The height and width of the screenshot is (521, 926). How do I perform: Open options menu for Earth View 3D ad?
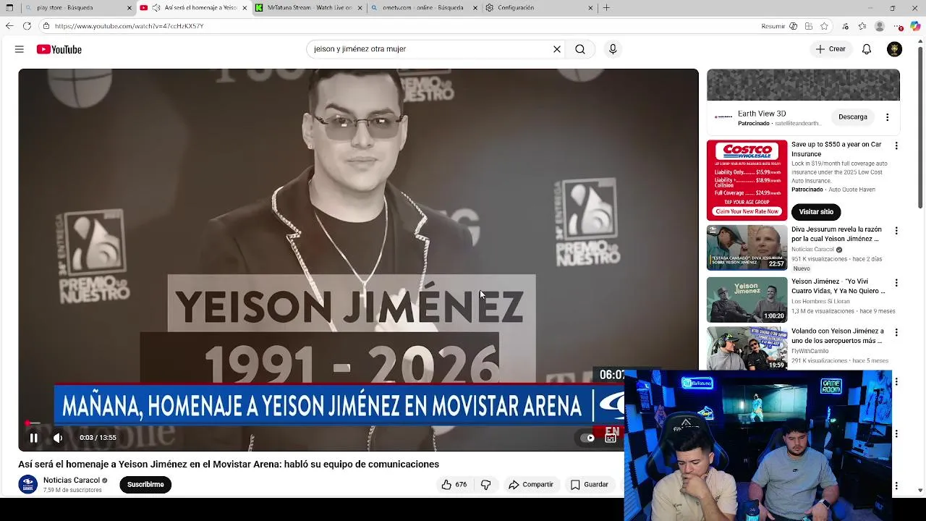click(888, 117)
